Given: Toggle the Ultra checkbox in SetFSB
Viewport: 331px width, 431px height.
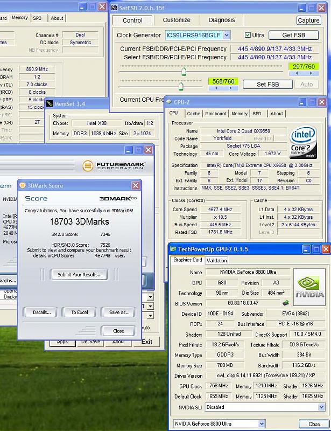Looking at the screenshot, I should [x=248, y=35].
